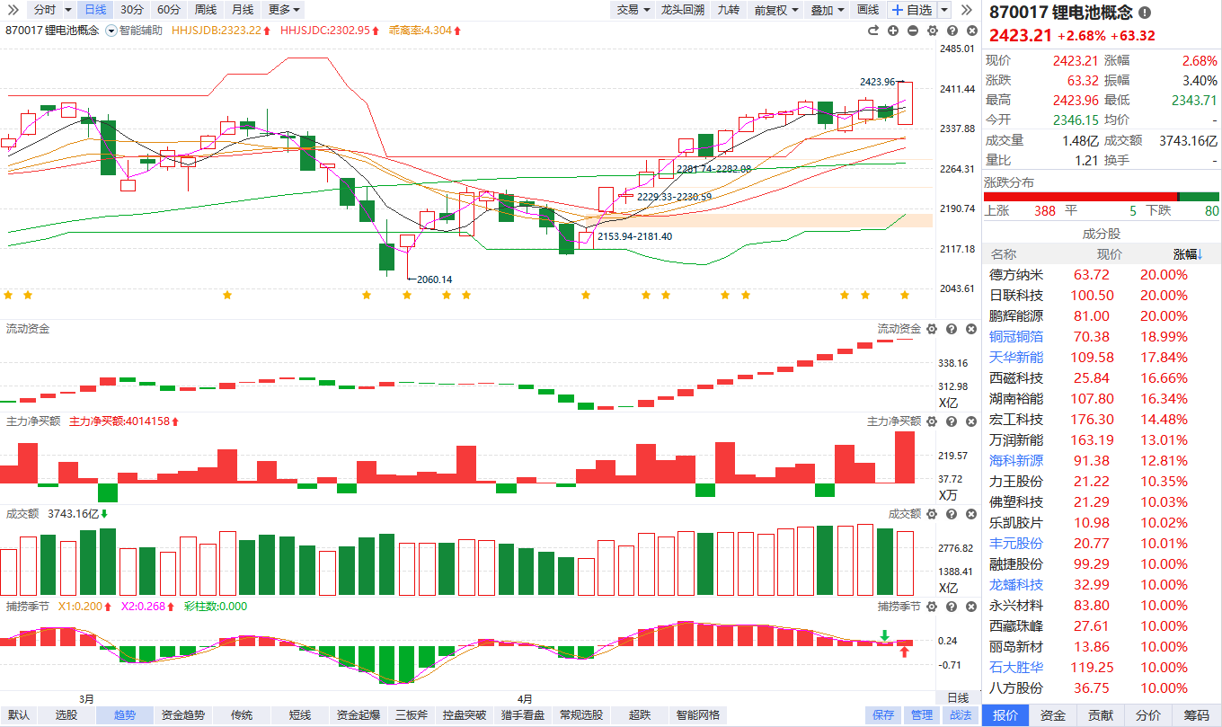Viewport: 1222px width, 727px height.
Task: Open the 更多 periods dropdown
Action: pos(284,10)
